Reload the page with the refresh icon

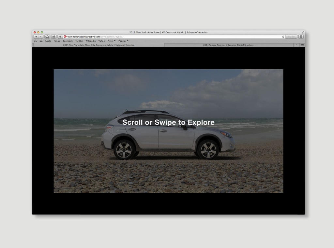pyautogui.click(x=283, y=37)
